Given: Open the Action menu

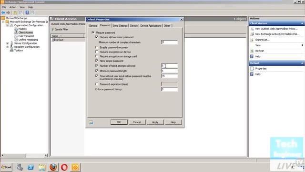Looking at the screenshot, I should [x=13, y=7].
